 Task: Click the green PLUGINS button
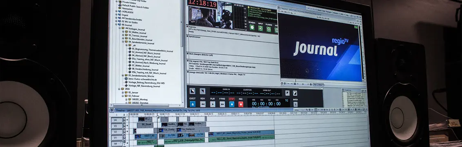pos(269,29)
